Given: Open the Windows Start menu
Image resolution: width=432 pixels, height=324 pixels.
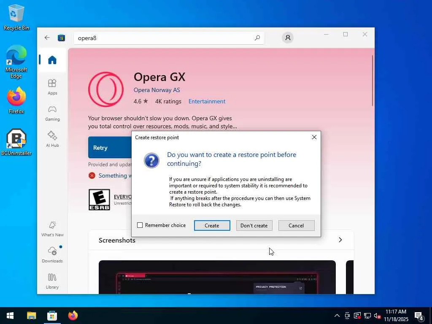Looking at the screenshot, I should [10, 316].
